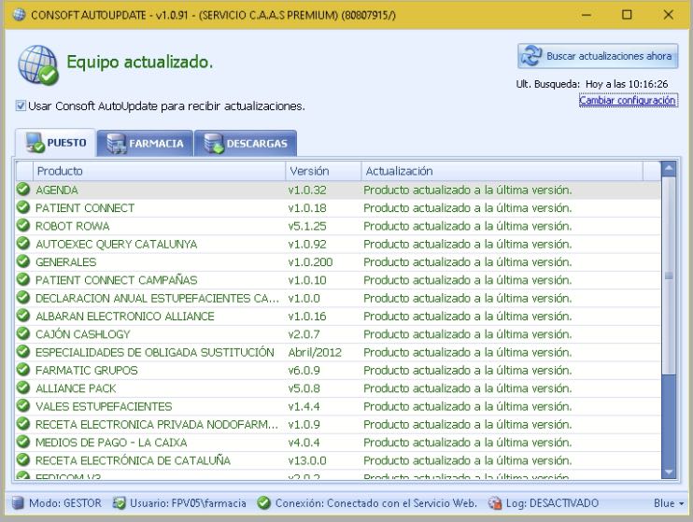Click status icon for RECETA ELECTRÓNICA DE CATALUÑA
Screen dimensions: 693x522
pyautogui.click(x=23, y=460)
